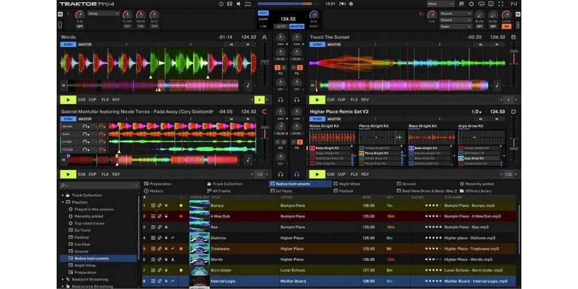Open the Delay effect dropdown
The width and height of the screenshot is (578, 289).
click(x=103, y=14)
